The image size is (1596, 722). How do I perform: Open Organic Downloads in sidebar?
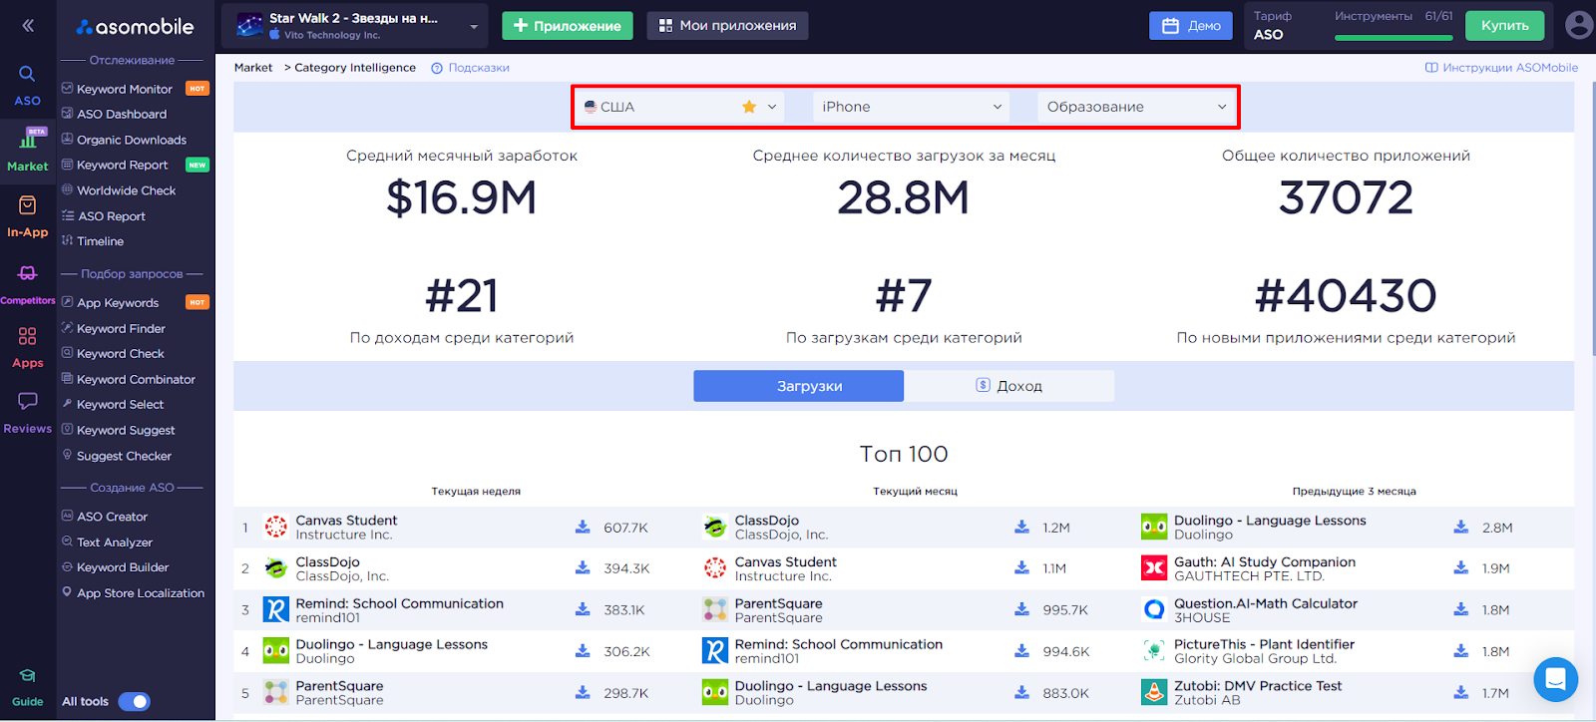click(x=132, y=140)
